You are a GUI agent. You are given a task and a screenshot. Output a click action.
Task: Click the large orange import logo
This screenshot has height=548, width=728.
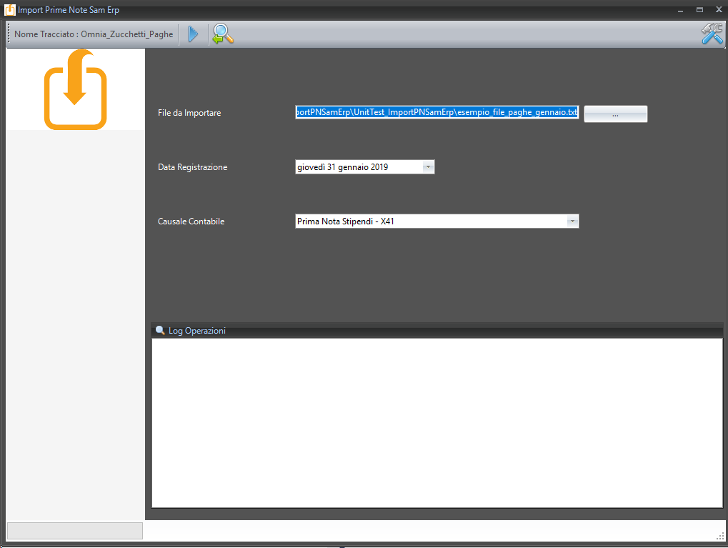pyautogui.click(x=75, y=89)
